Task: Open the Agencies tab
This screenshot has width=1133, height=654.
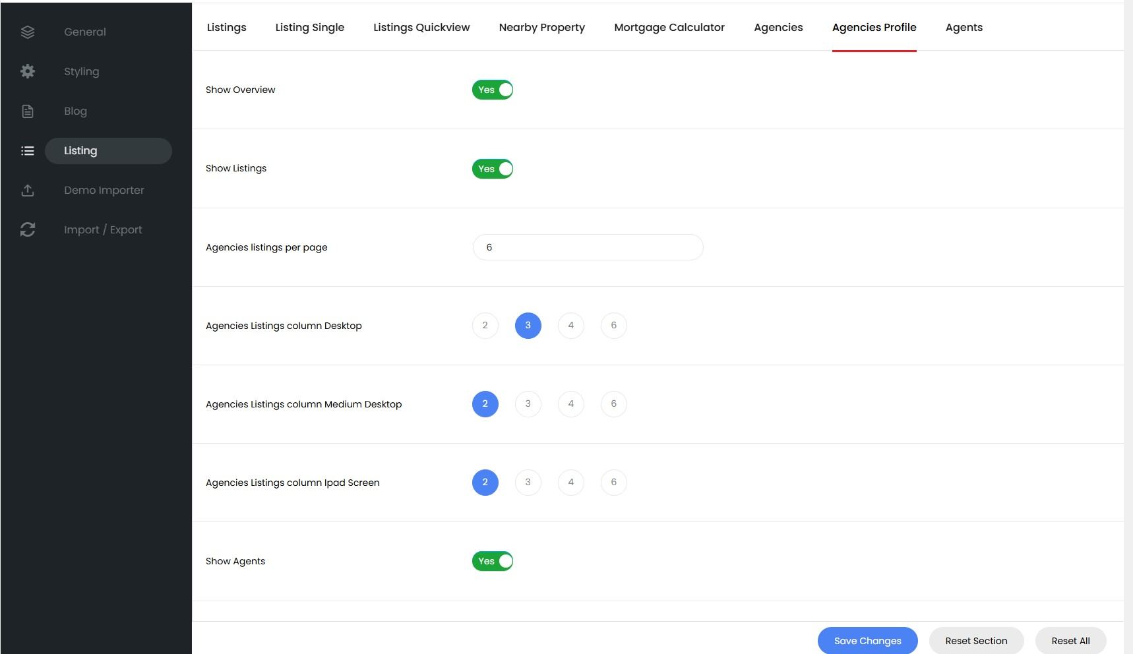Action: pyautogui.click(x=778, y=27)
